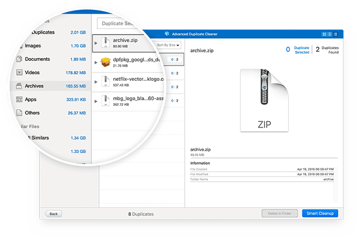Viewport: 356px width, 238px height.
Task: Click the 178.82 MB Videos size value
Action: click(76, 73)
